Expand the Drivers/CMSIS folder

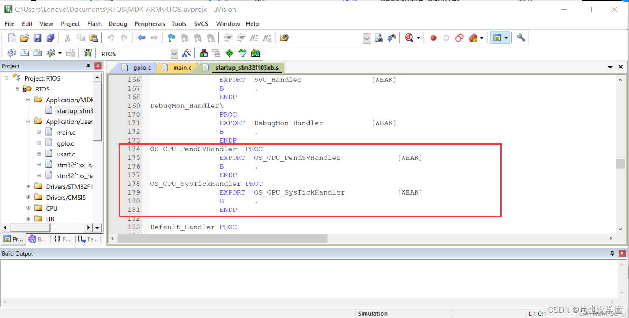click(x=28, y=197)
